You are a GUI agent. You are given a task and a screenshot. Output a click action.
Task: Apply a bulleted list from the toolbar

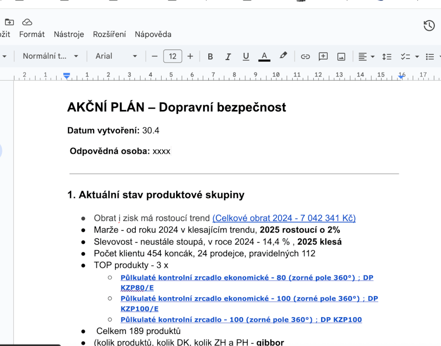[x=429, y=56]
